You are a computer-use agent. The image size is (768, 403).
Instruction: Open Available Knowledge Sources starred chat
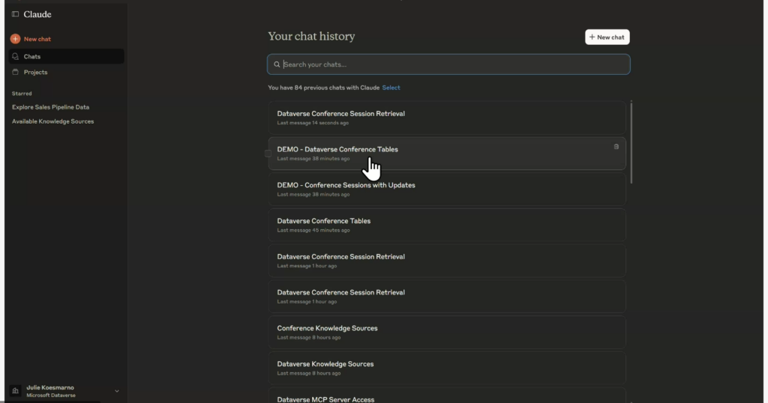pyautogui.click(x=53, y=121)
